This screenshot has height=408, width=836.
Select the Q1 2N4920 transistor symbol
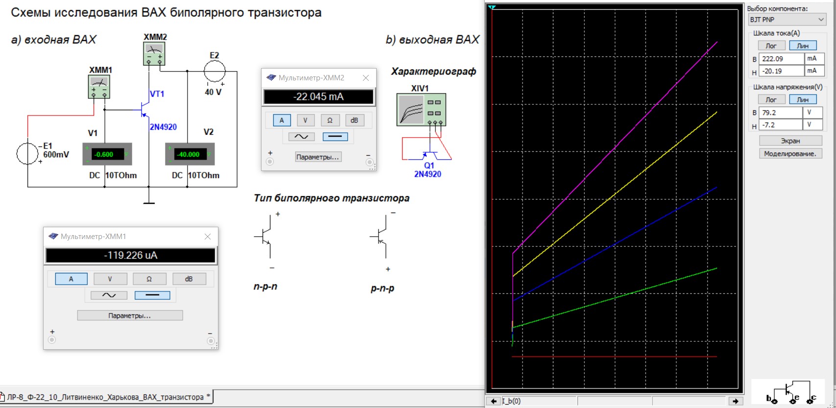click(x=430, y=155)
